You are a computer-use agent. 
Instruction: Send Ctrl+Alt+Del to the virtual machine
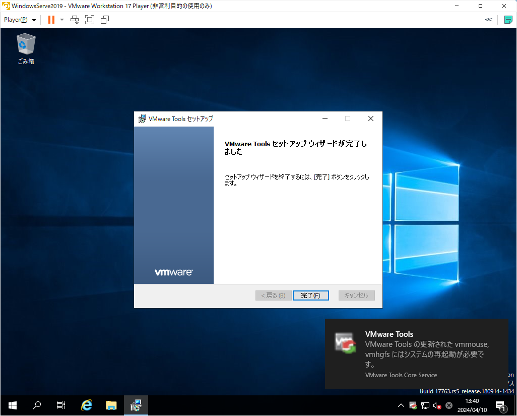(x=75, y=20)
